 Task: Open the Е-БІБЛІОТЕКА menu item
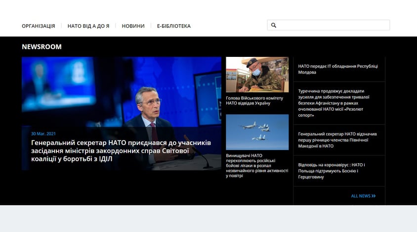tap(173, 26)
